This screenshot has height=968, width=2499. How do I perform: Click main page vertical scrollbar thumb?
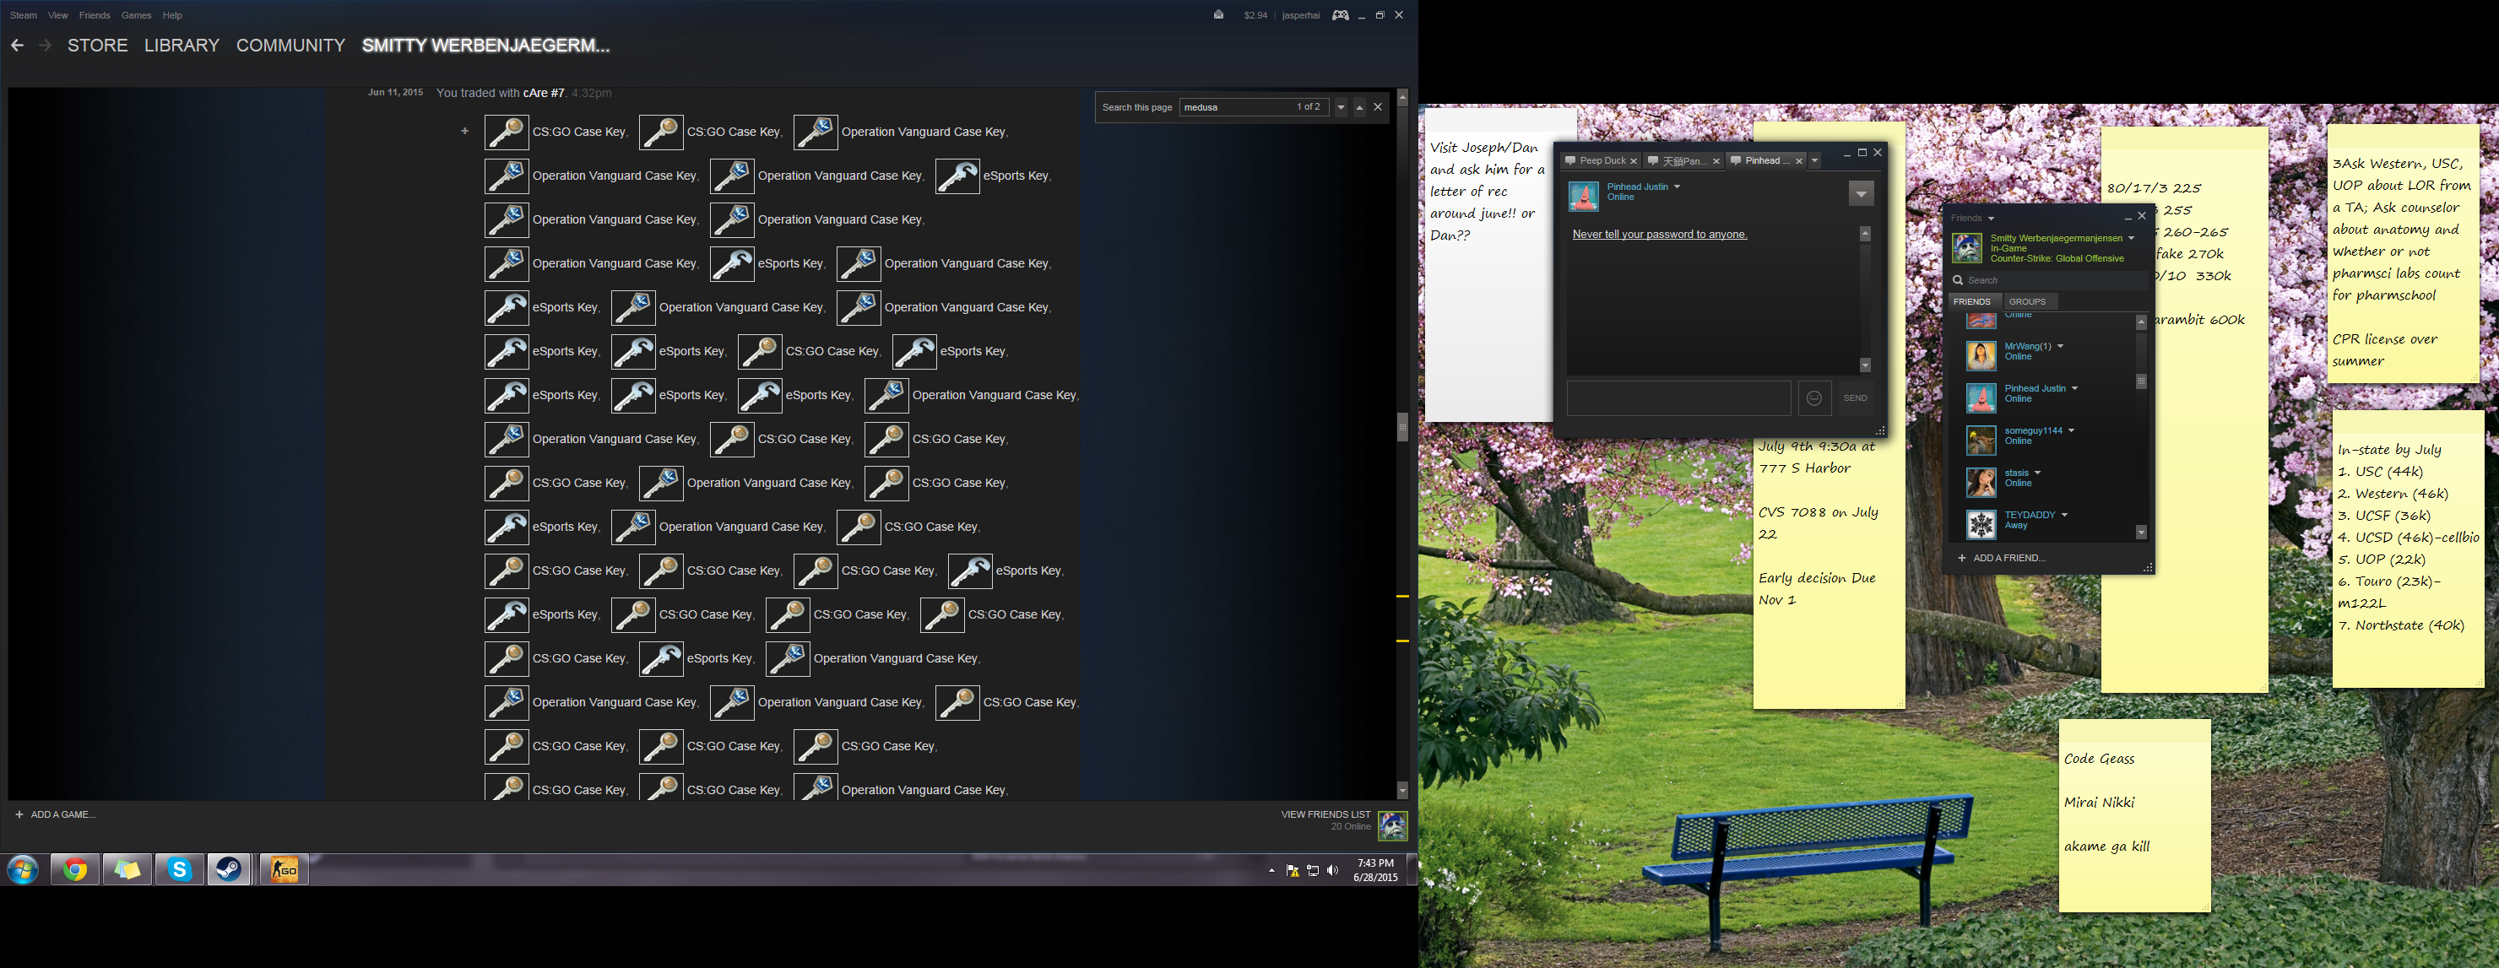point(1401,427)
